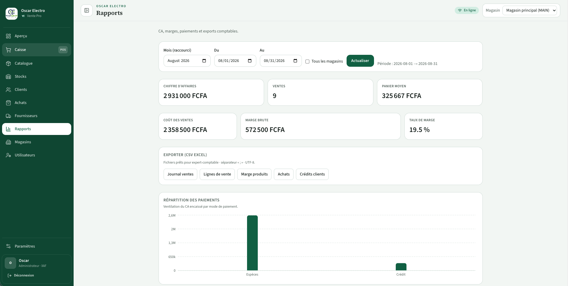Screen dimensions: 568x286
Task: Export the Journal ventes CSV
Action: tap(180, 174)
